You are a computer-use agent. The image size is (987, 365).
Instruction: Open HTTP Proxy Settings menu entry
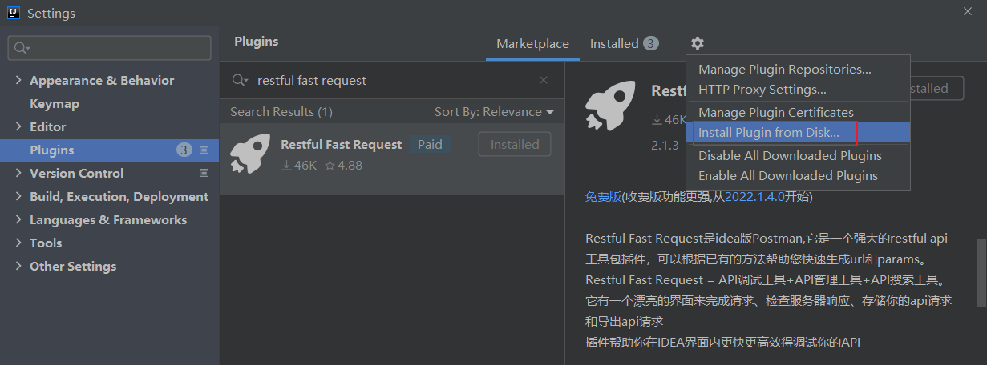point(762,90)
